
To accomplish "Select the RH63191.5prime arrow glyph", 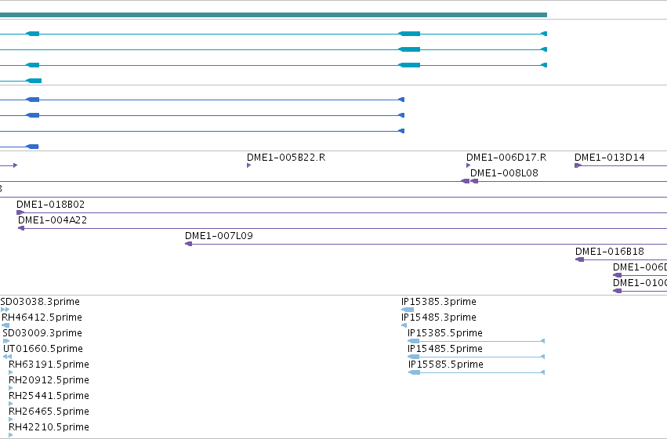I will pyautogui.click(x=11, y=372).
